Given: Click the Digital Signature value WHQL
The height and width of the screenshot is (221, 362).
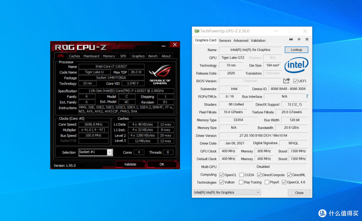Looking at the screenshot, I should coord(293,143).
